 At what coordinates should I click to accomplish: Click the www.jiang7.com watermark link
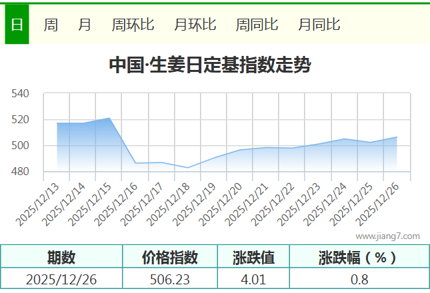[387, 236]
